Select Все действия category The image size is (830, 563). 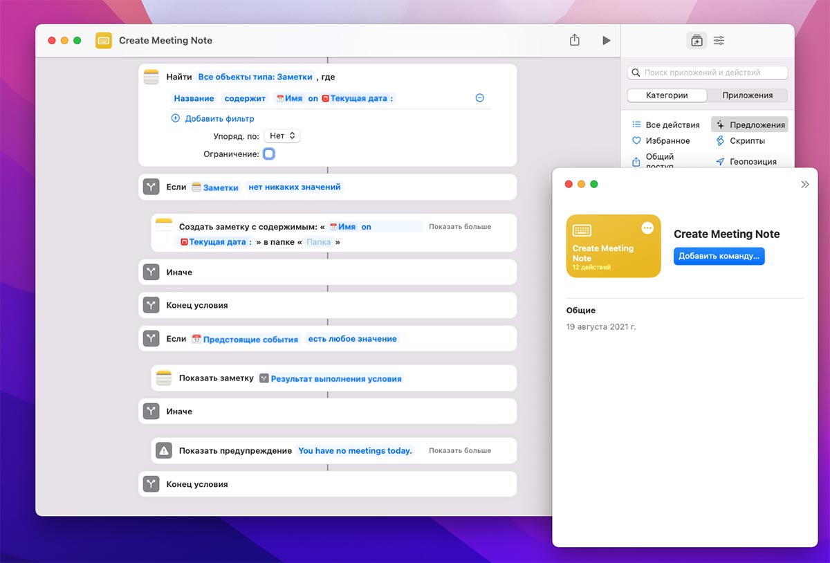coord(665,125)
